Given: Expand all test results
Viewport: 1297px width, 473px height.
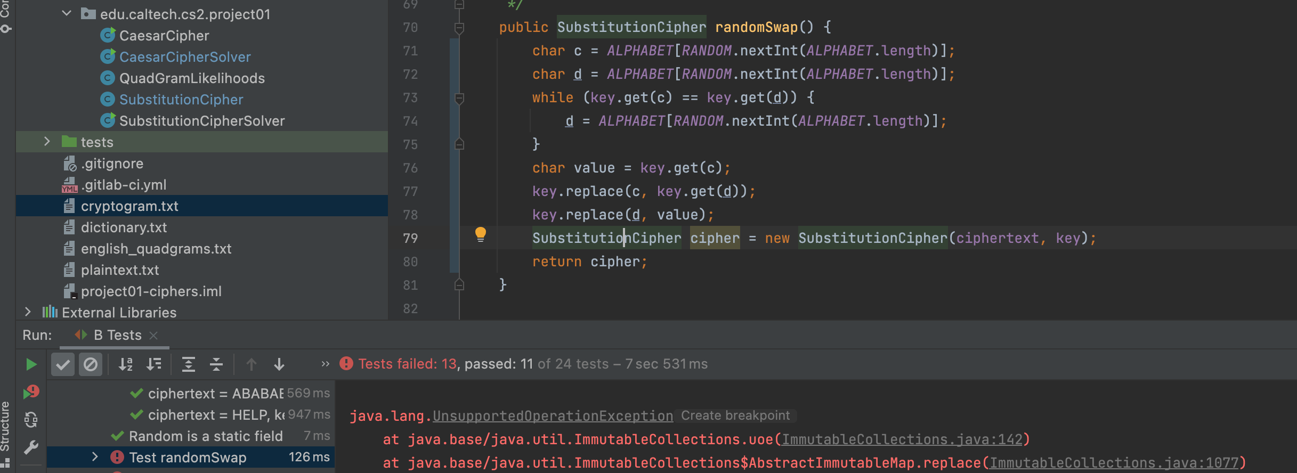Looking at the screenshot, I should pyautogui.click(x=188, y=364).
